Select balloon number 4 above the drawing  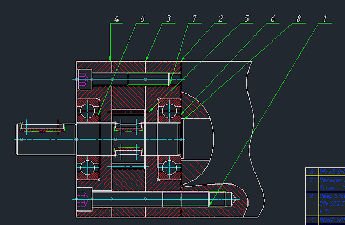116,19
